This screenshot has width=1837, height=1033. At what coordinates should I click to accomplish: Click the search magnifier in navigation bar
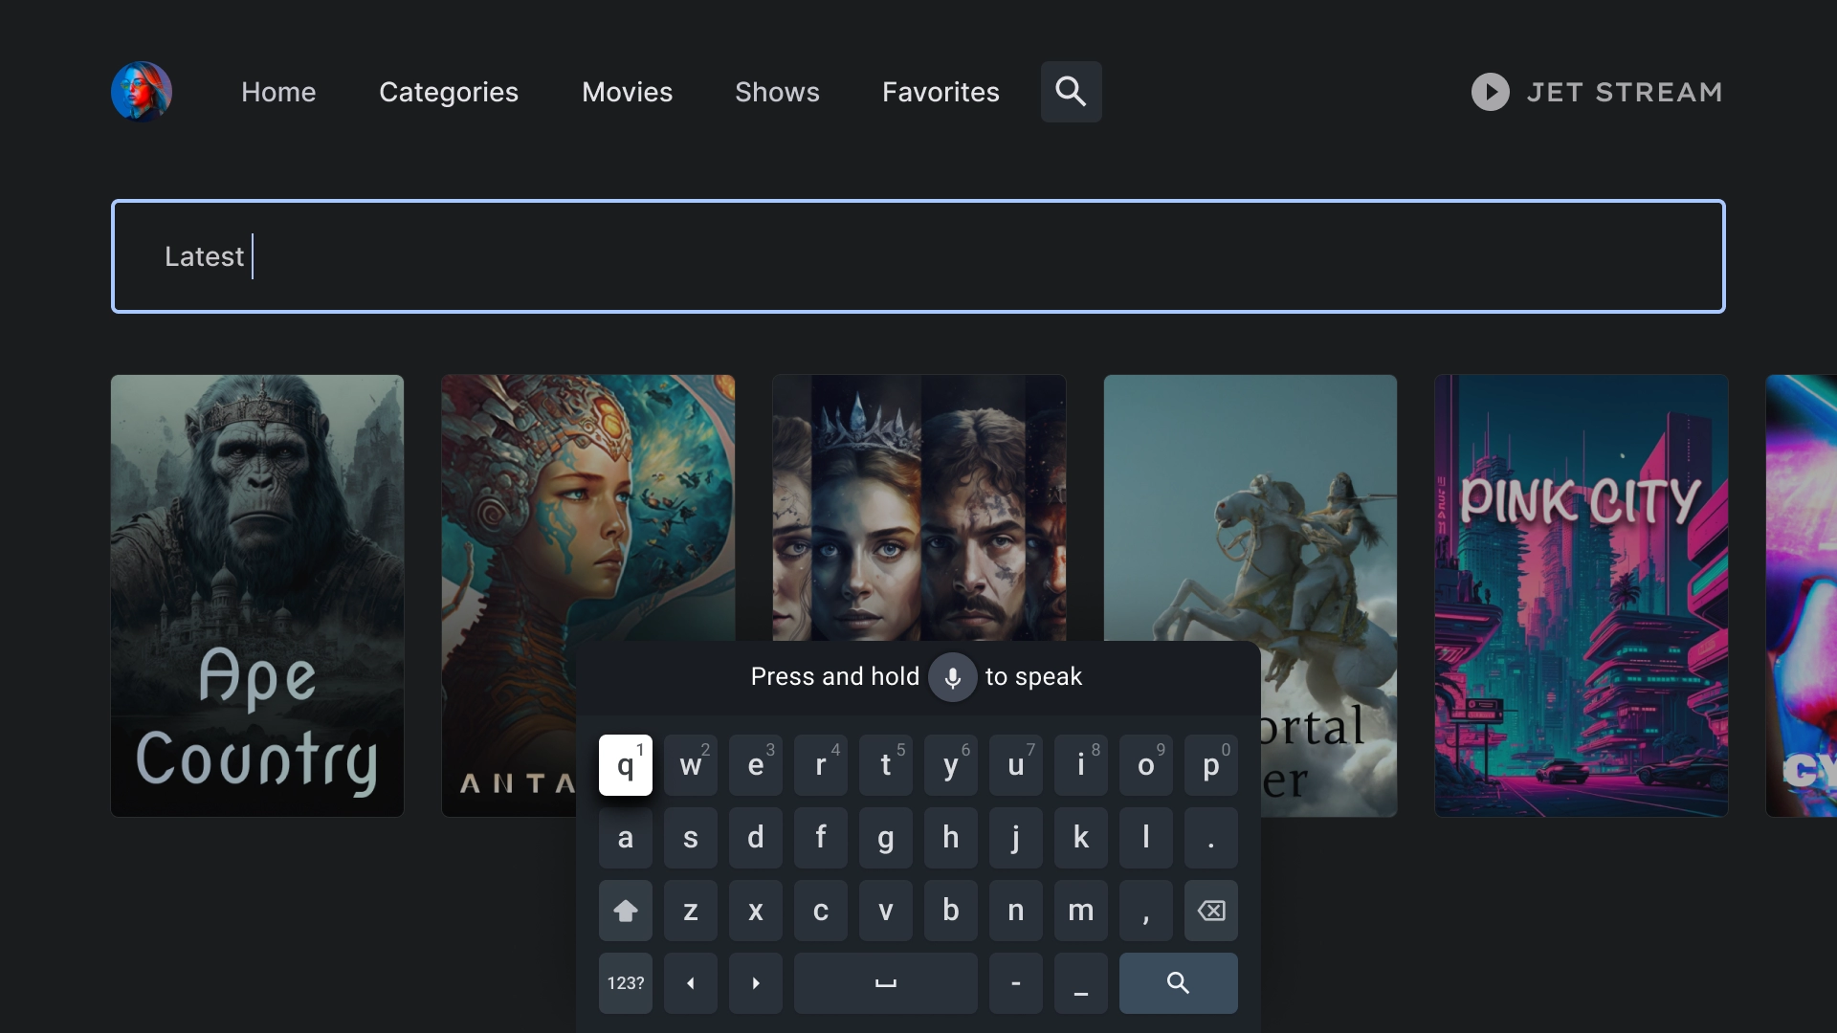click(x=1072, y=91)
